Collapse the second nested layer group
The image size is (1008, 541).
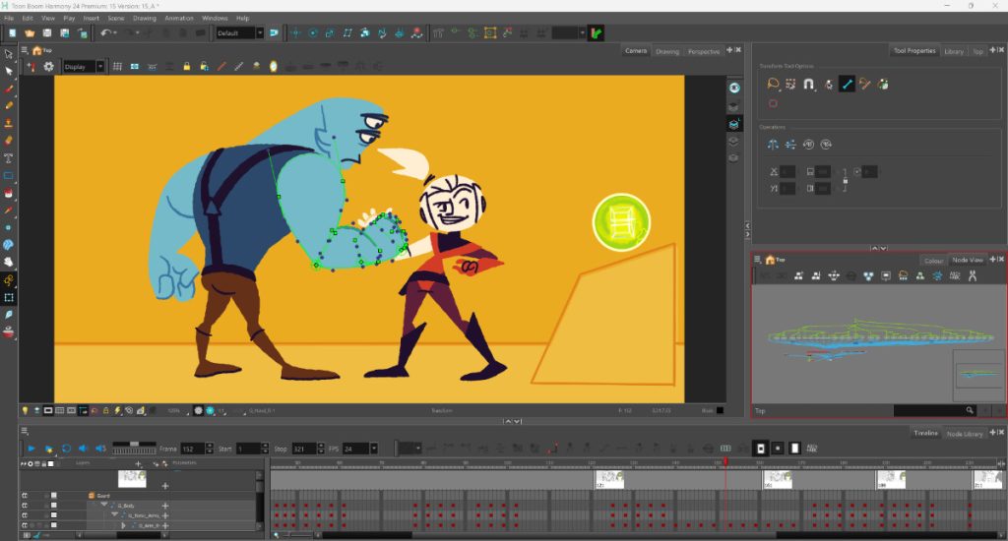click(x=114, y=514)
